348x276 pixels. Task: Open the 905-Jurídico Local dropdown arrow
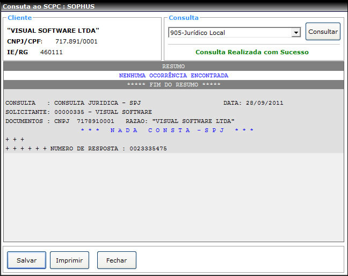pyautogui.click(x=296, y=33)
